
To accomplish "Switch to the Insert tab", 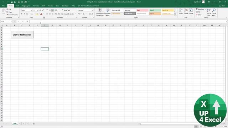I will 17,6.
